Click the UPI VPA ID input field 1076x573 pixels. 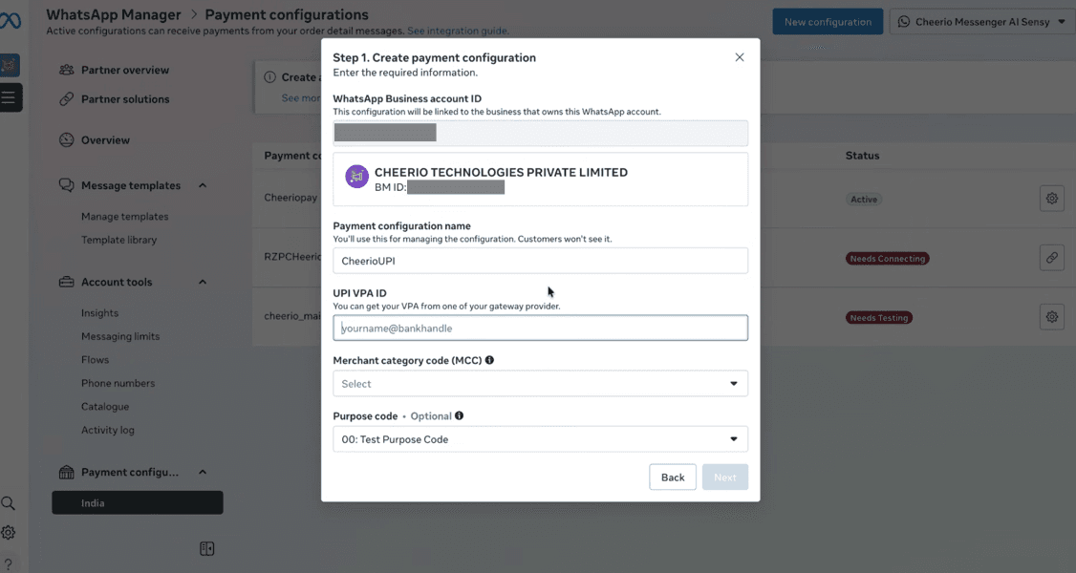pyautogui.click(x=540, y=328)
